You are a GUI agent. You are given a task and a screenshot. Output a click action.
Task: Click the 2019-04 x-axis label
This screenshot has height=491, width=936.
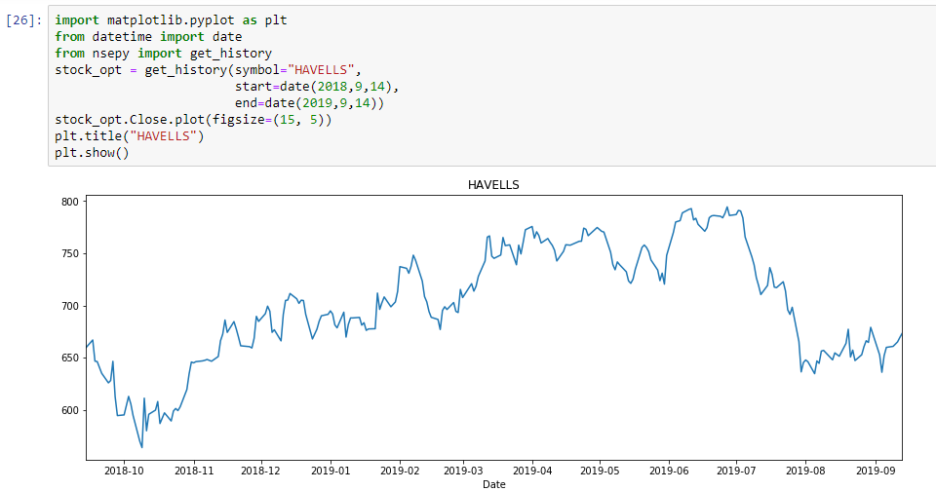(x=532, y=471)
